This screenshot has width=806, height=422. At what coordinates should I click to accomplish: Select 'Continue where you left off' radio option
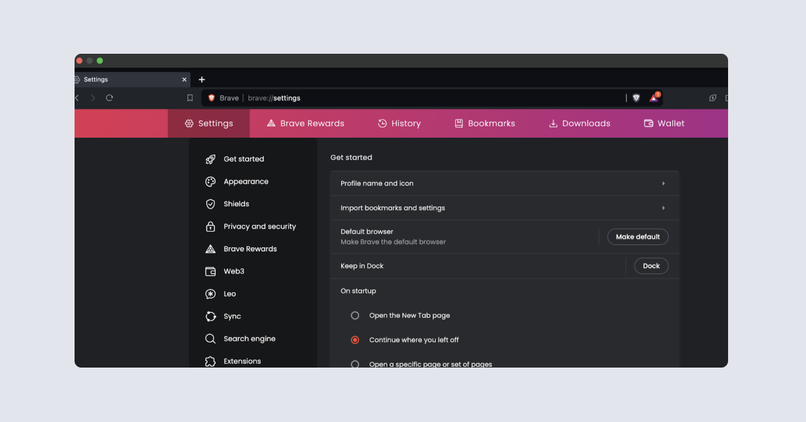point(355,340)
